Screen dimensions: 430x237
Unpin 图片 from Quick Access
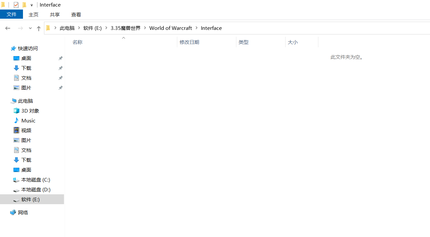coord(60,88)
